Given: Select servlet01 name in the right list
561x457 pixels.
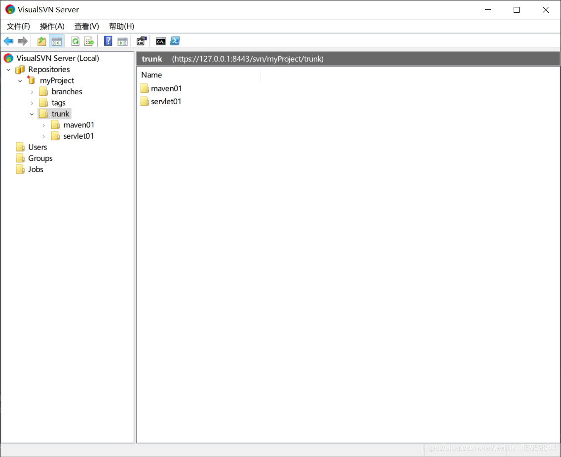Looking at the screenshot, I should (x=166, y=102).
